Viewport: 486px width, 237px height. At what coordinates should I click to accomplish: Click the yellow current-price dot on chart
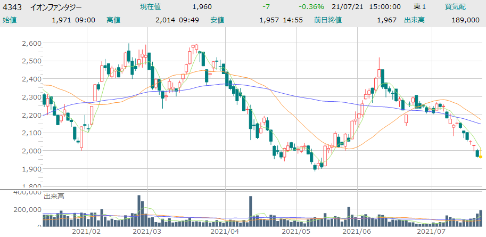click(481, 157)
